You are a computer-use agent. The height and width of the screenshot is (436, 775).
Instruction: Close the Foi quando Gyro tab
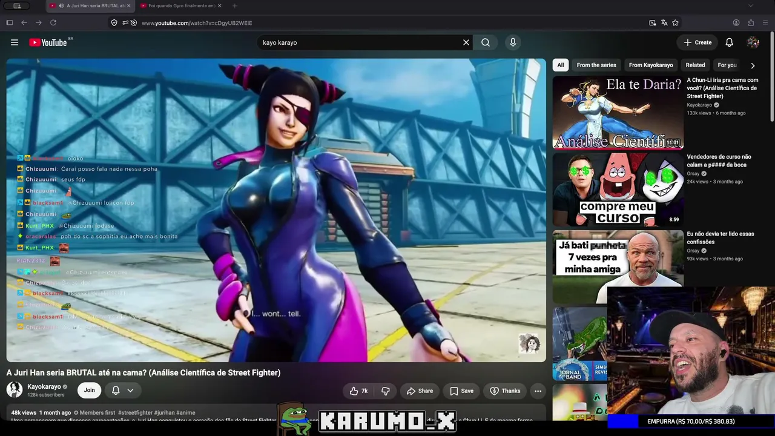219,5
